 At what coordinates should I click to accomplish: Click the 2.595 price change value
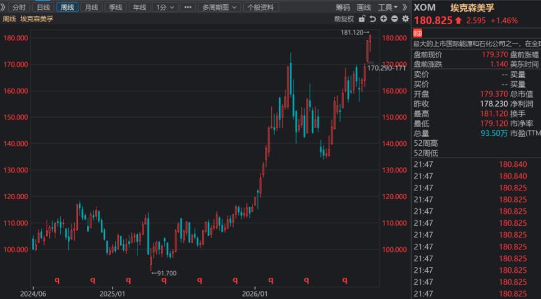click(476, 20)
